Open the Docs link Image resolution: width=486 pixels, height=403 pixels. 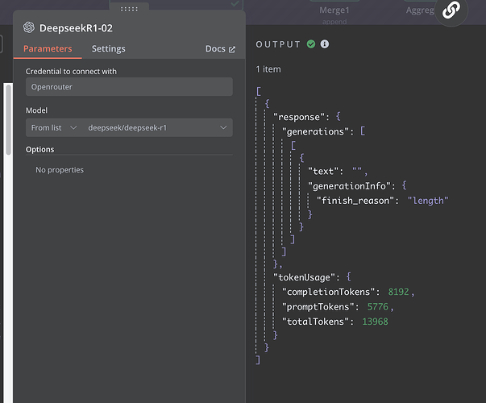[220, 48]
